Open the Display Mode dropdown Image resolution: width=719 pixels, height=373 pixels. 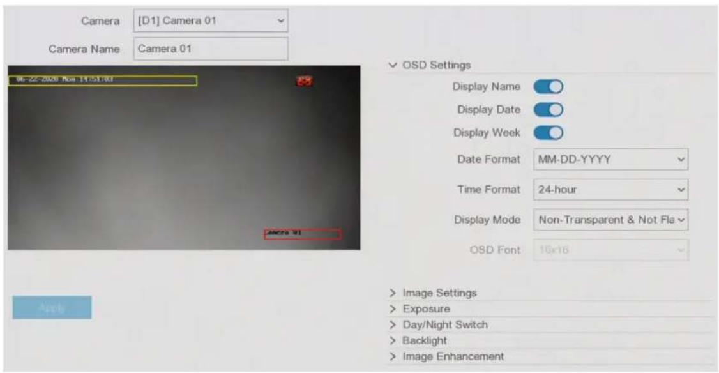coord(610,220)
